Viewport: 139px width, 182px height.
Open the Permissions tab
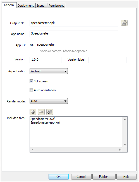click(56, 6)
